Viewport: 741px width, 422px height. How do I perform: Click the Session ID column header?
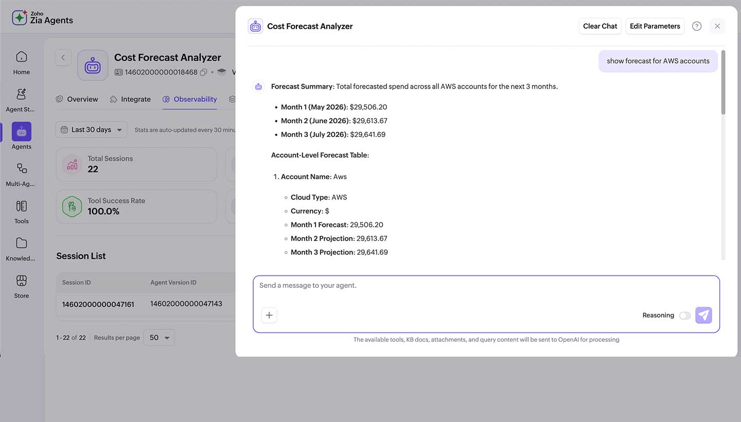[77, 283]
